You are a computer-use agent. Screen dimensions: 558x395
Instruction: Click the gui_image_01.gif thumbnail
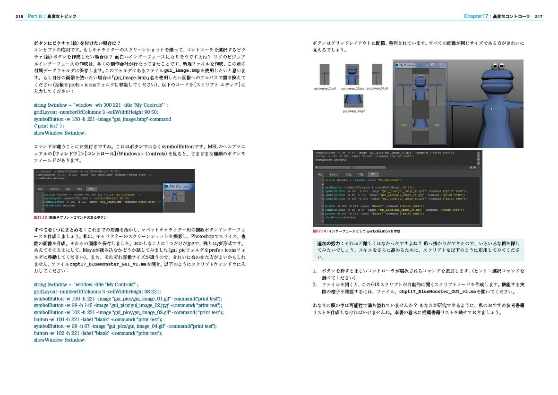click(325, 74)
